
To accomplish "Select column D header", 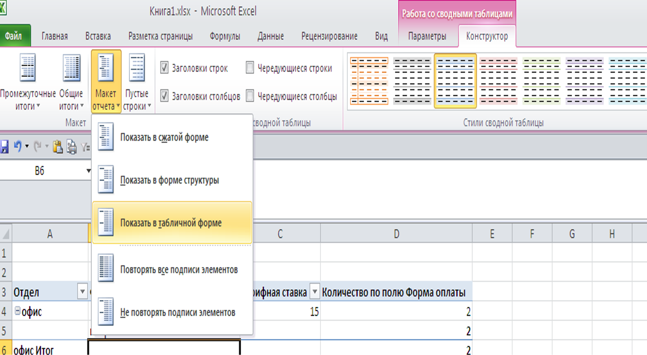I will [x=396, y=234].
